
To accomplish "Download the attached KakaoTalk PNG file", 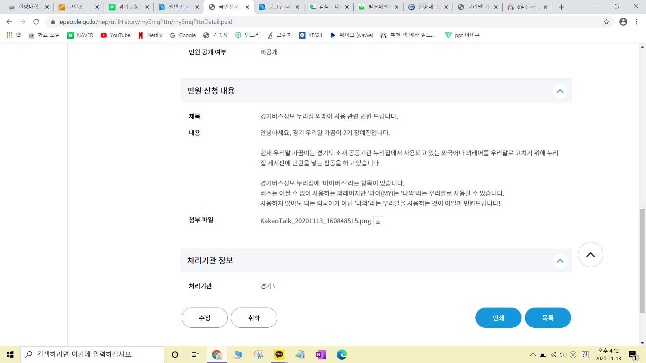I will pyautogui.click(x=378, y=221).
